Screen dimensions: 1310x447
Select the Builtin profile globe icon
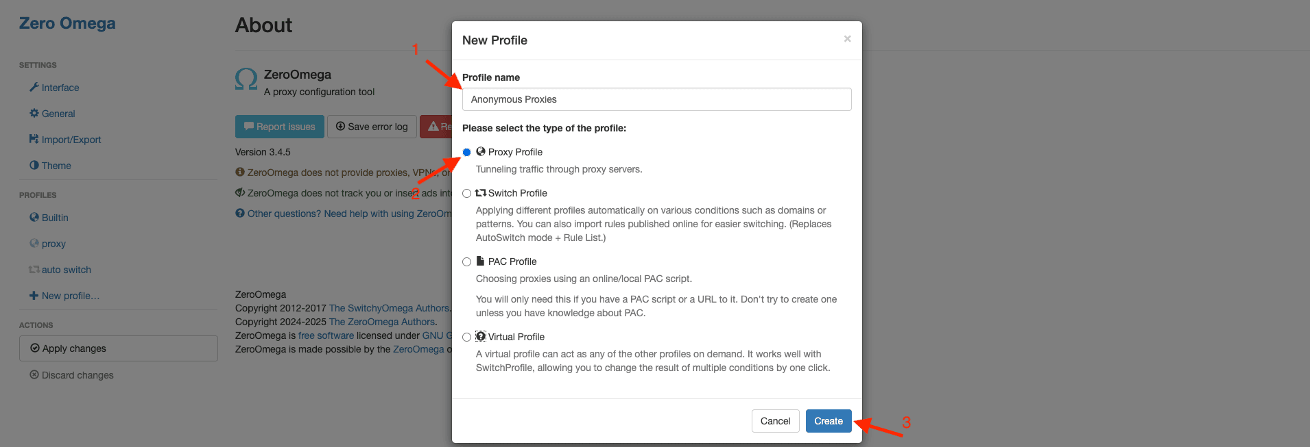pyautogui.click(x=33, y=218)
